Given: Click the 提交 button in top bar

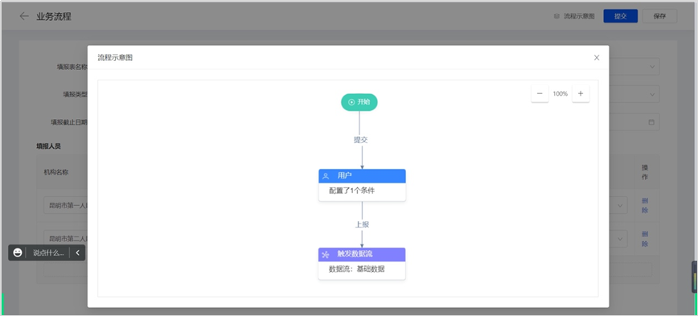Looking at the screenshot, I should 621,16.
